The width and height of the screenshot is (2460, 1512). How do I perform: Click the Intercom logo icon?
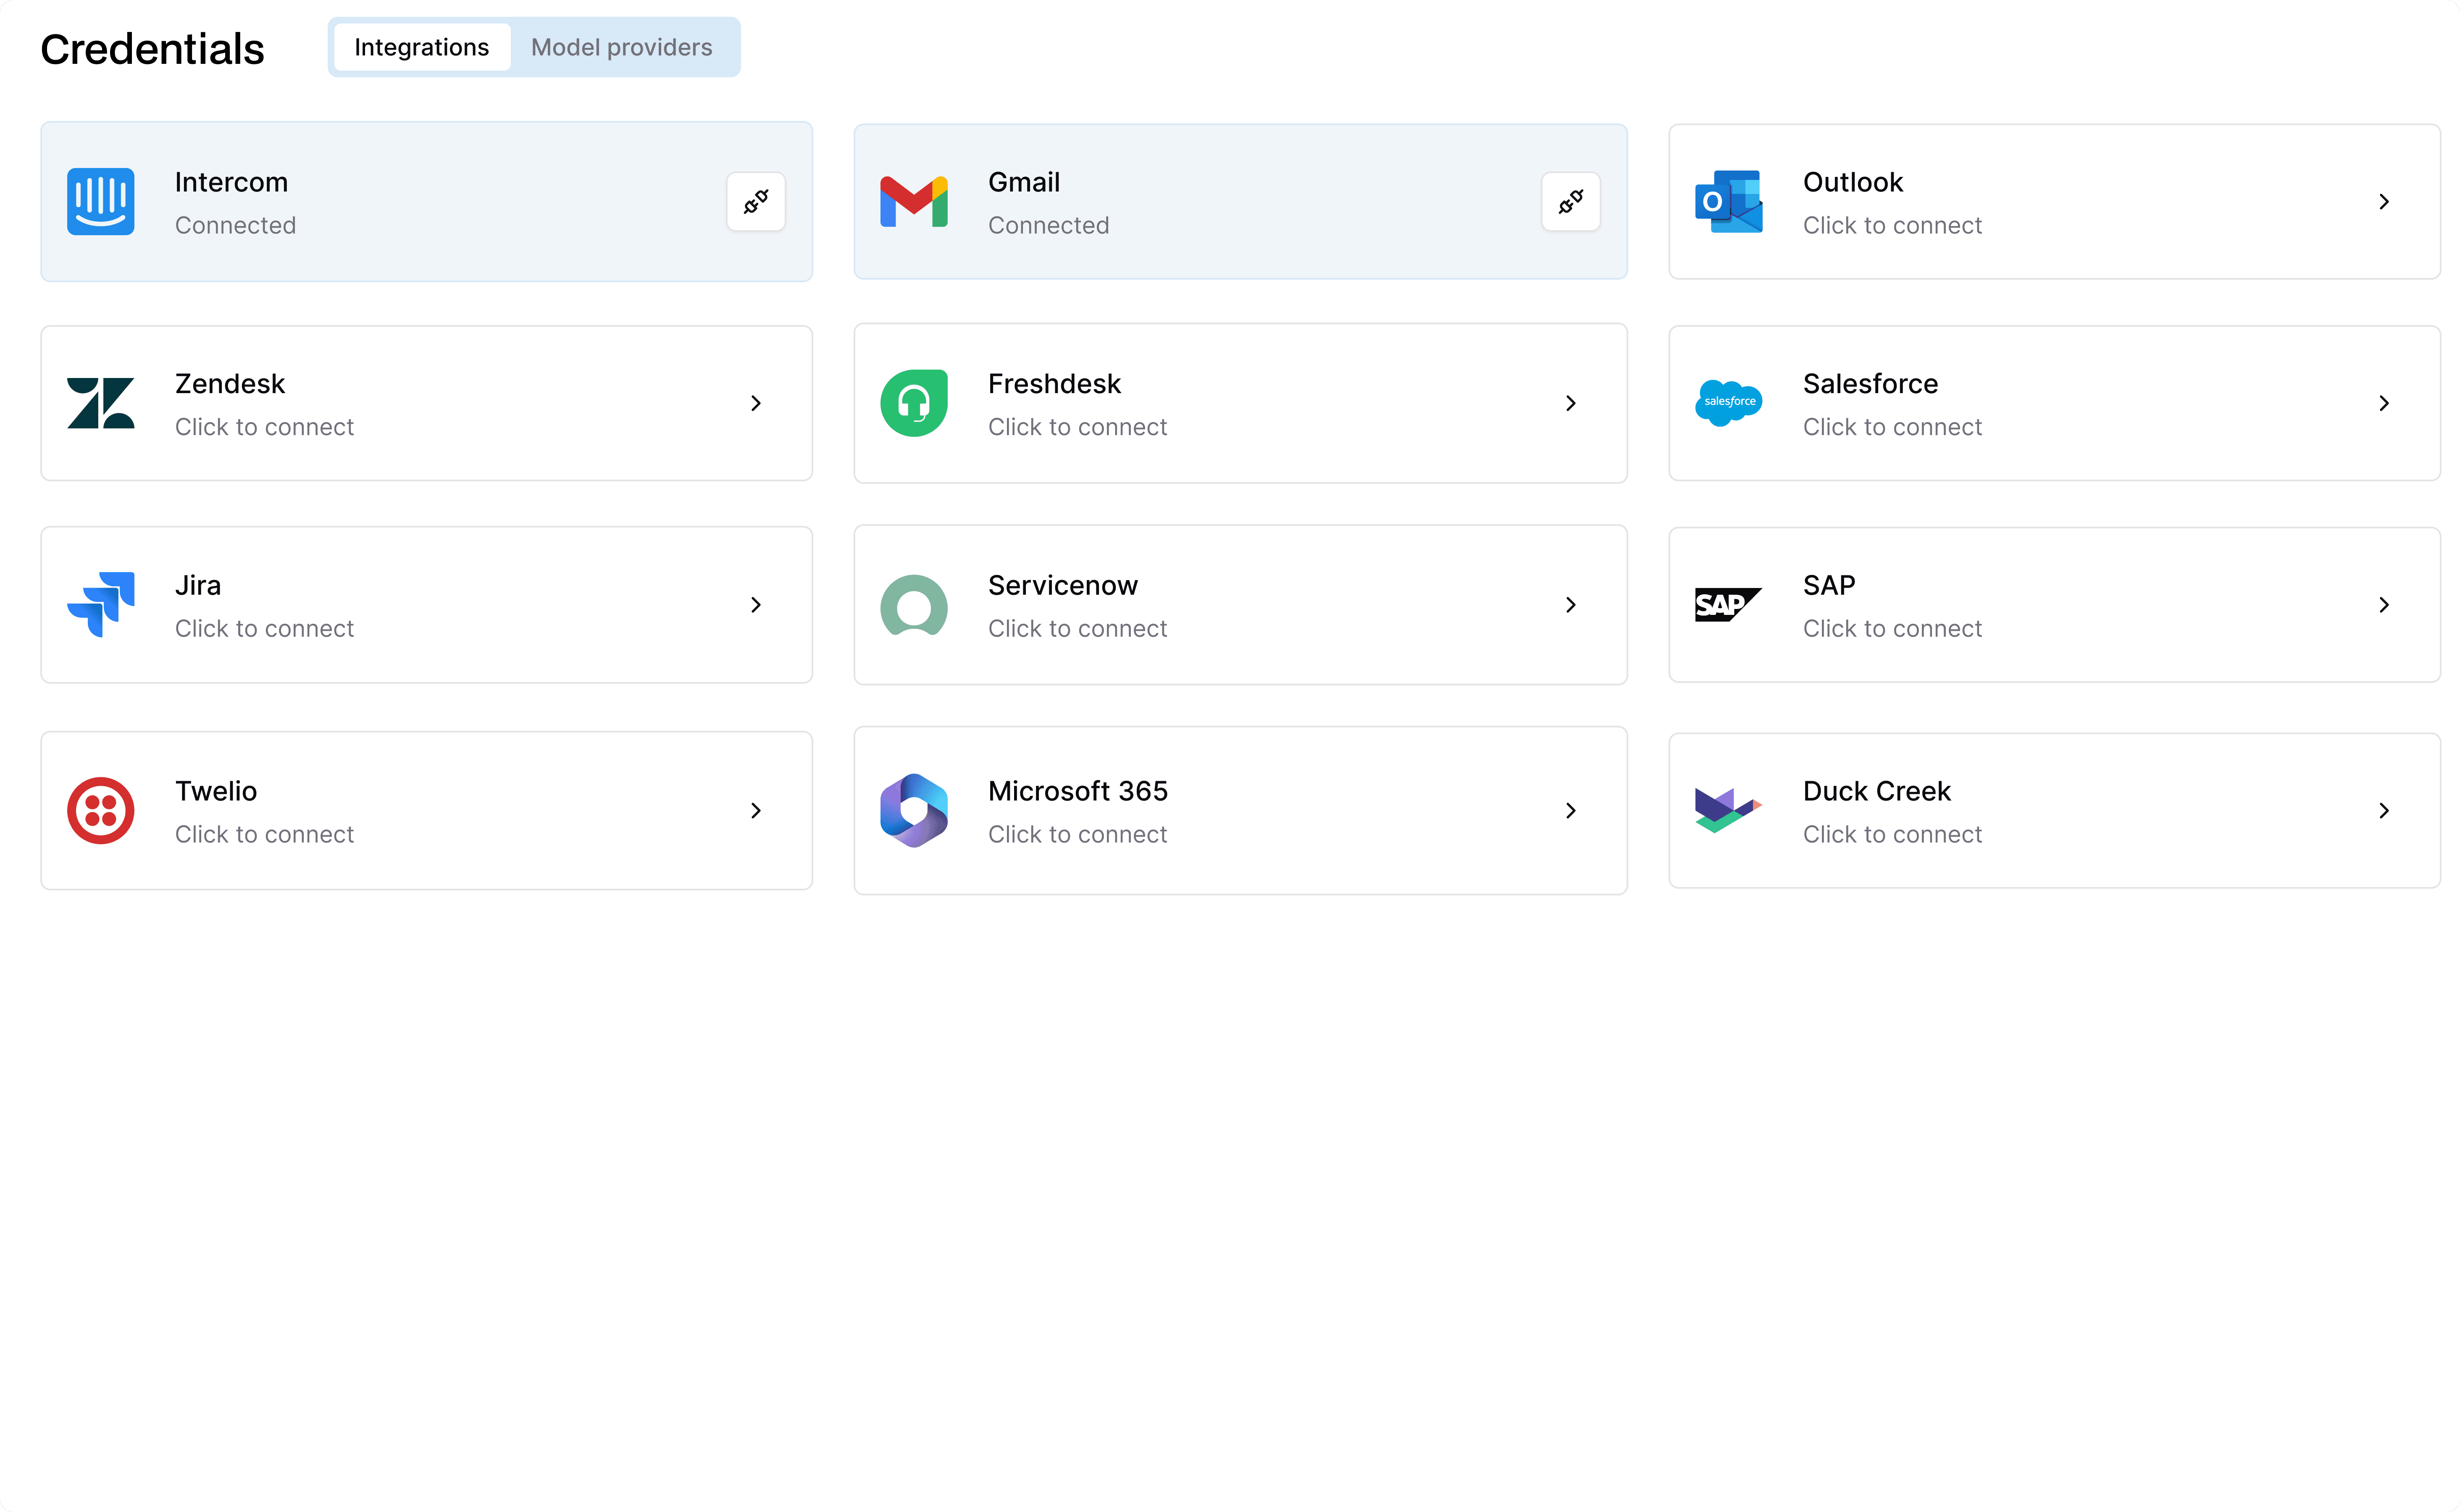(x=100, y=202)
